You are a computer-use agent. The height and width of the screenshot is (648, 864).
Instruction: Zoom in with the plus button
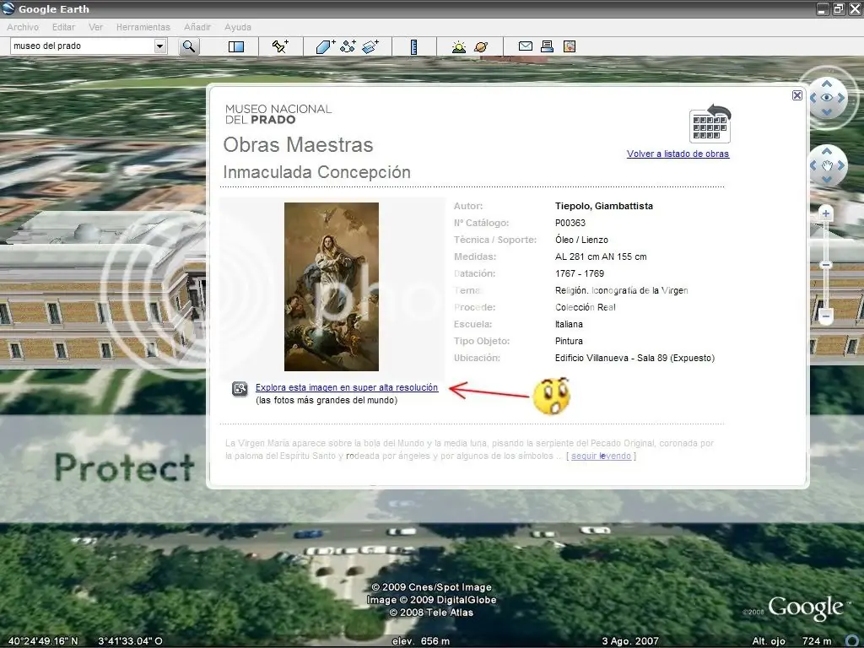click(825, 213)
